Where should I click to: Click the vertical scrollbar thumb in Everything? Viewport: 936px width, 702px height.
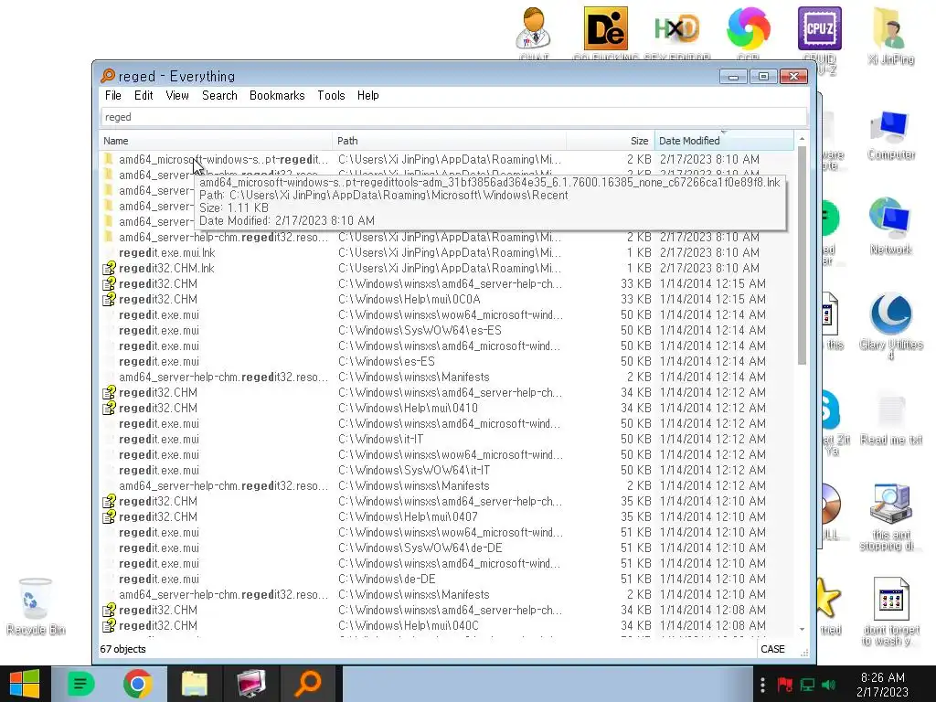tap(802, 255)
